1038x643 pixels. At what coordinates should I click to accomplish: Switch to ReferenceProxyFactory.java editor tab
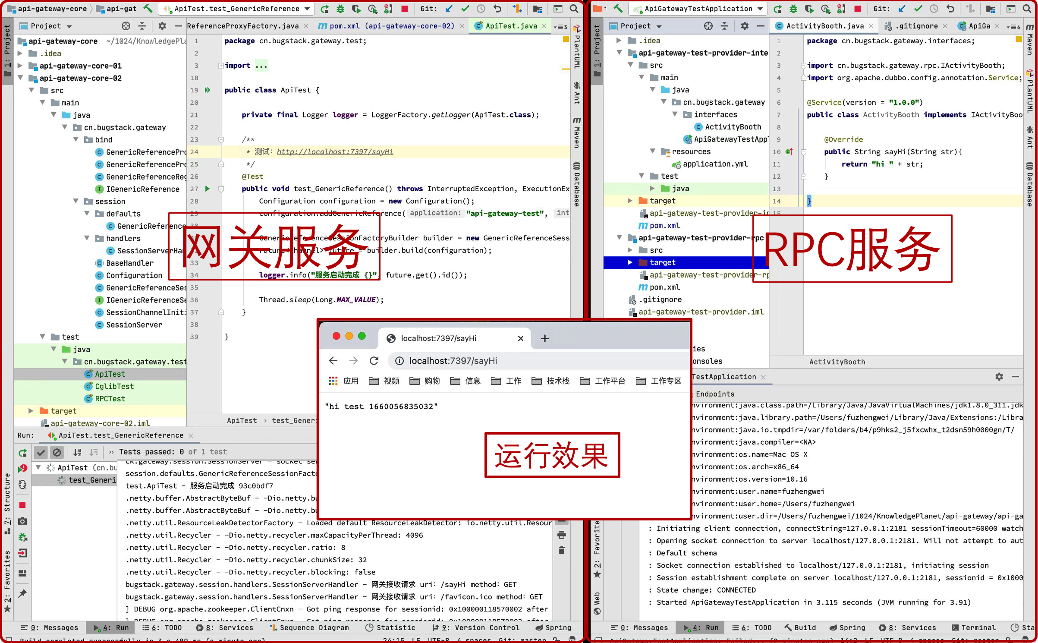(243, 26)
